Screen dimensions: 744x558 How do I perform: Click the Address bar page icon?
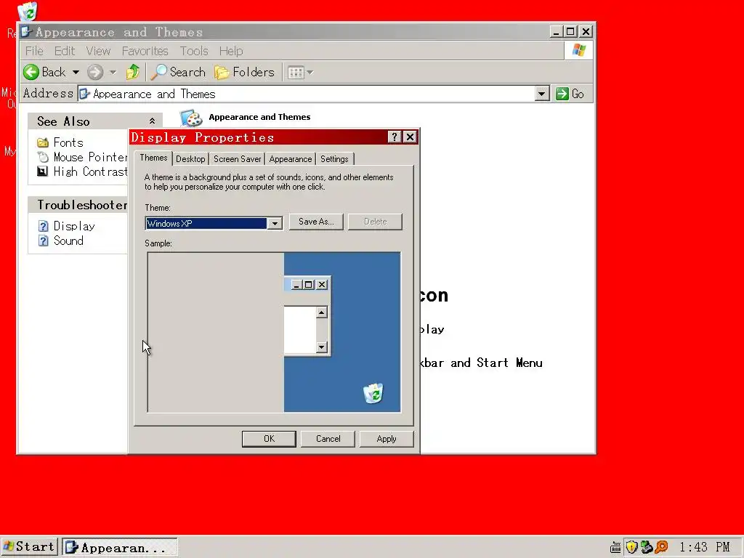(x=84, y=94)
